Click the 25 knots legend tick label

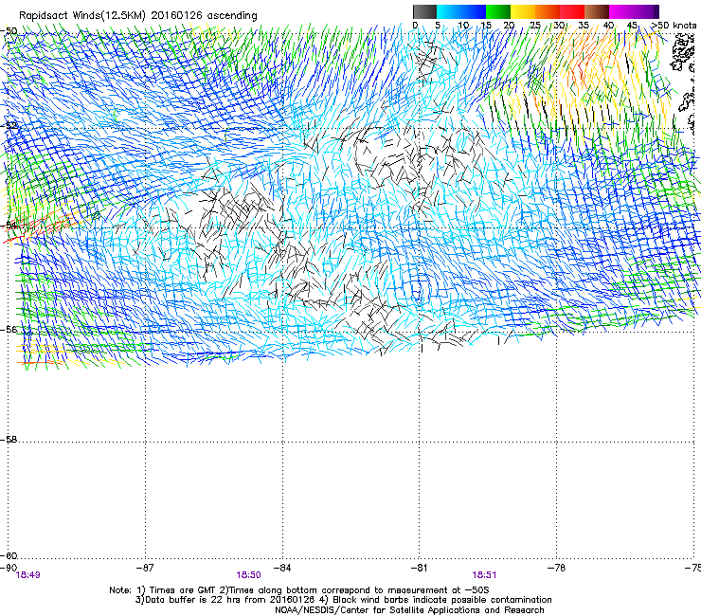tap(535, 26)
